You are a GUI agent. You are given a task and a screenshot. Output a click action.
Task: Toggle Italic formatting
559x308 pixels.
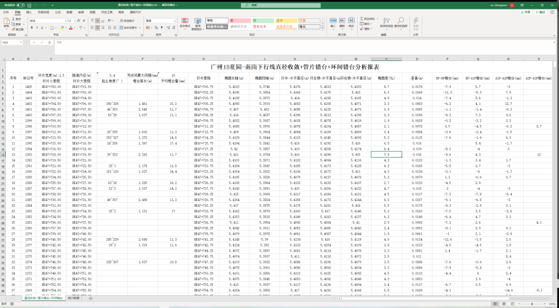coord(37,27)
